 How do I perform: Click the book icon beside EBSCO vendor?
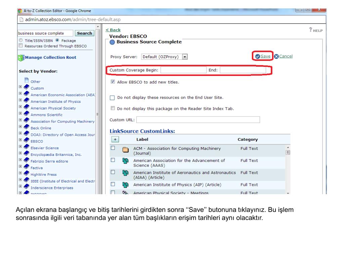click(27, 140)
